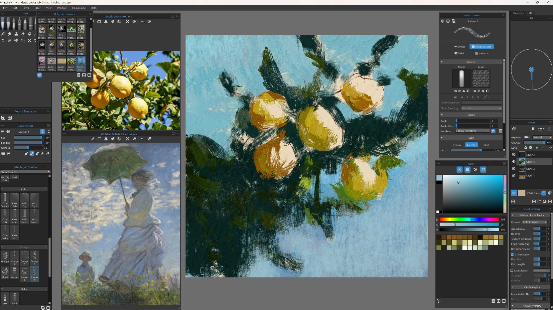Toggle the canvas texture visibility eye
The width and height of the screenshot is (553, 310).
pyautogui.click(x=514, y=193)
